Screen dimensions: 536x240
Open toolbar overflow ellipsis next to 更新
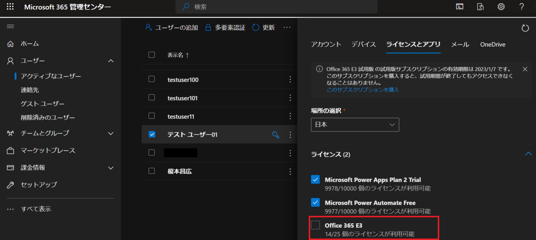coord(287,28)
